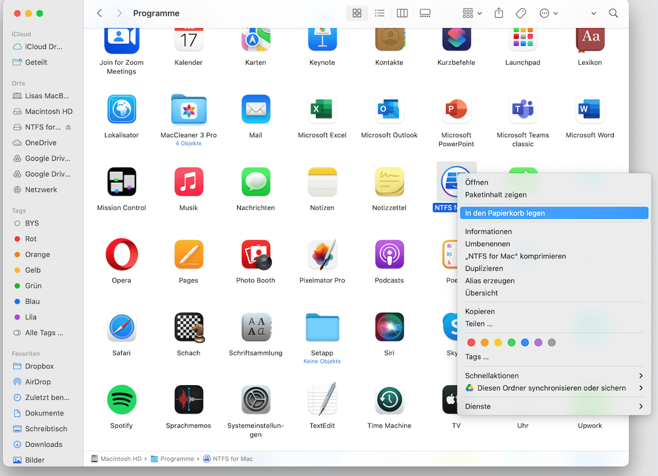
Task: Open Finder search
Action: (x=613, y=14)
